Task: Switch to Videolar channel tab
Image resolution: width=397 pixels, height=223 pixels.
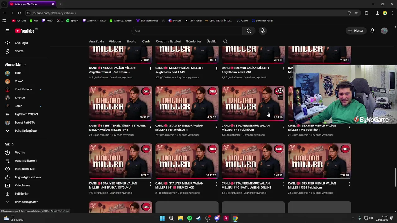Action: pos(115,42)
